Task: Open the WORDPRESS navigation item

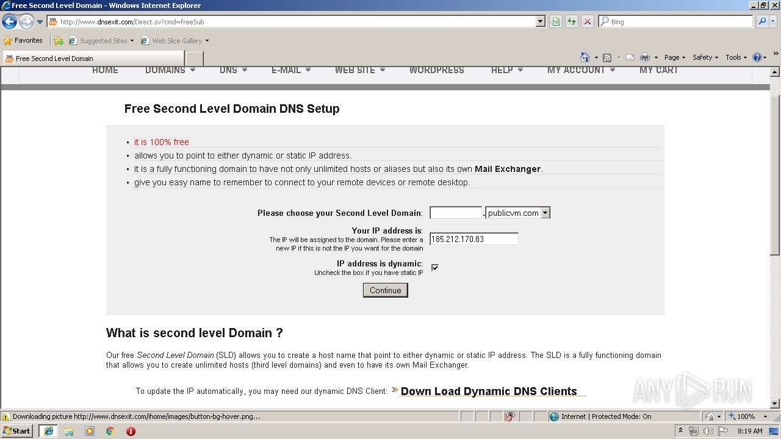Action: 437,70
